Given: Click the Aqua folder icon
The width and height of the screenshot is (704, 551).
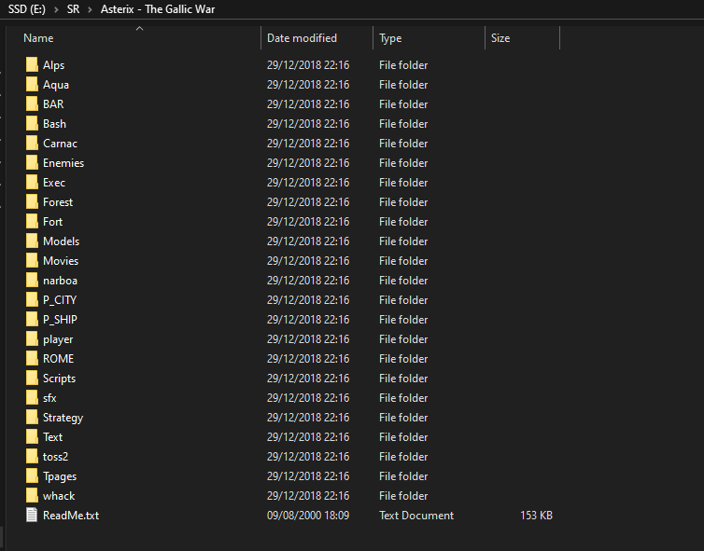Looking at the screenshot, I should 32,84.
